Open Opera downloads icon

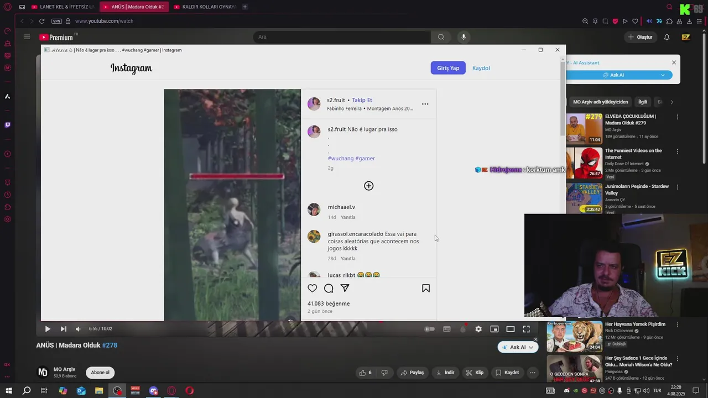point(689,21)
